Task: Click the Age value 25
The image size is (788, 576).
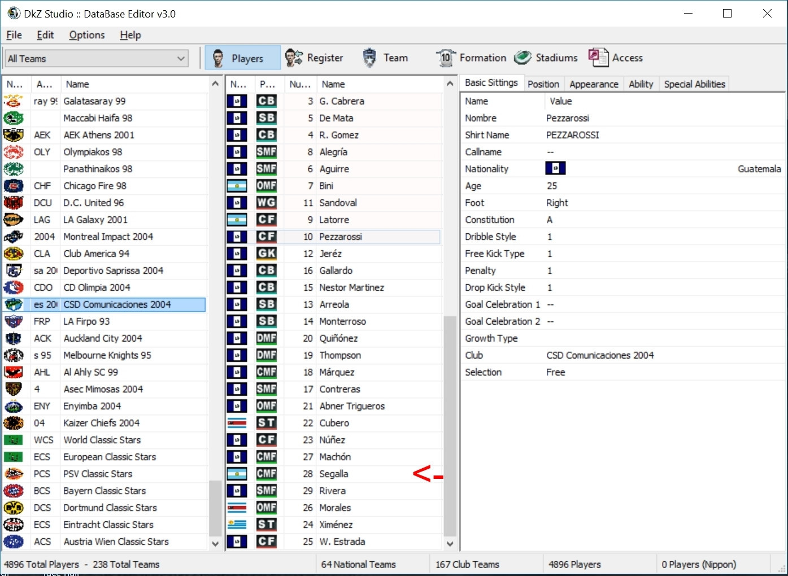Action: point(552,186)
